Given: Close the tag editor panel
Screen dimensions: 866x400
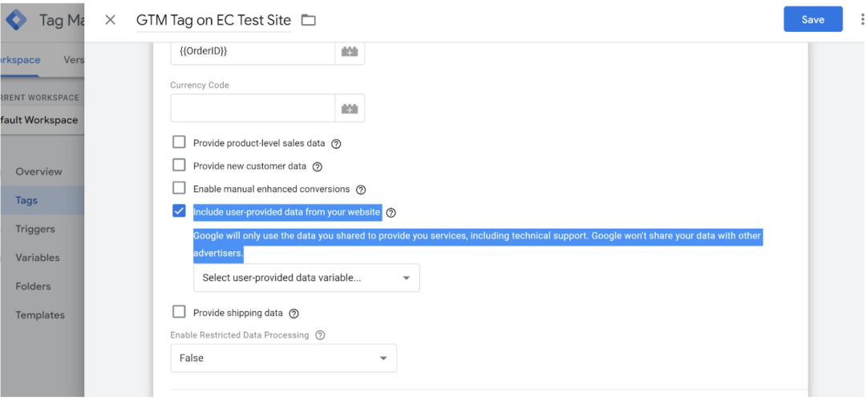Looking at the screenshot, I should pos(111,20).
